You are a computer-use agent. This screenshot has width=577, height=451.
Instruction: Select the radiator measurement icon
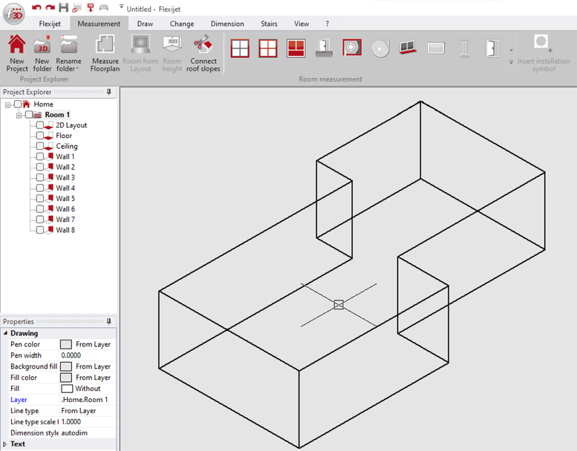[436, 49]
